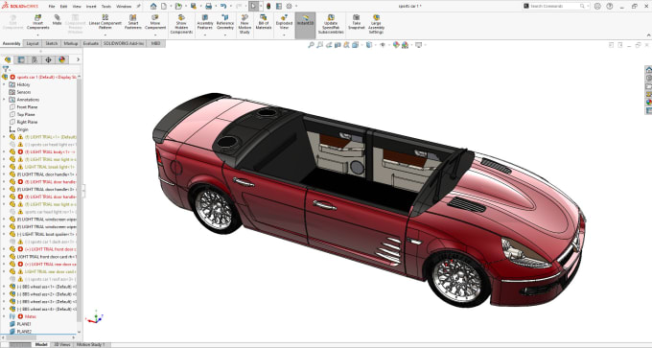This screenshot has height=348, width=652.
Task: Switch to the Sketch tab
Action: (51, 43)
